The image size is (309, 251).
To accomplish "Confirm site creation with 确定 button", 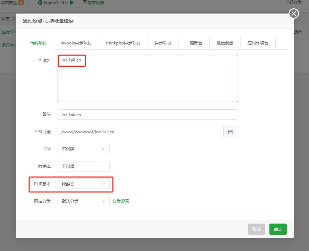I will coord(278,229).
